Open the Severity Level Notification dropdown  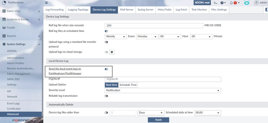pos(163,91)
